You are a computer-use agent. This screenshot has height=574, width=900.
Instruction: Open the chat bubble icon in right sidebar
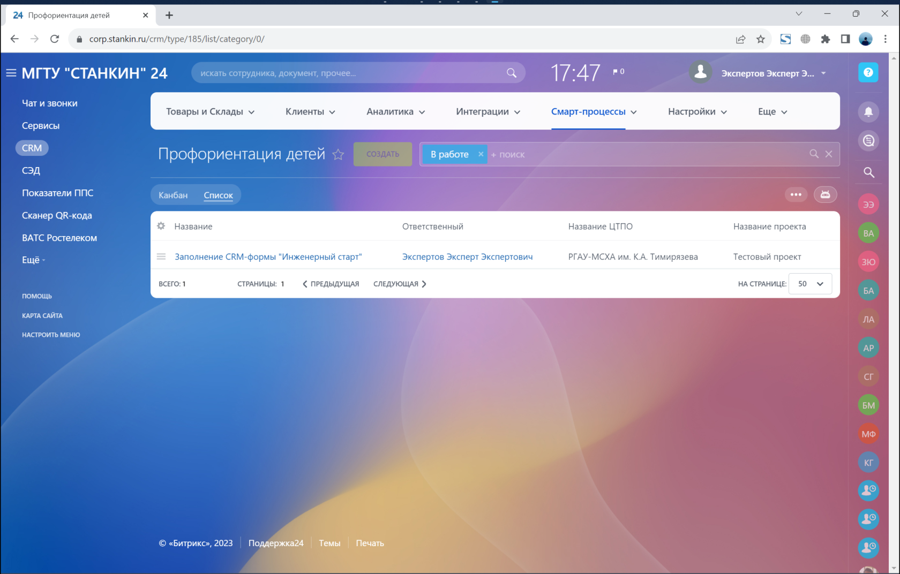point(868,141)
